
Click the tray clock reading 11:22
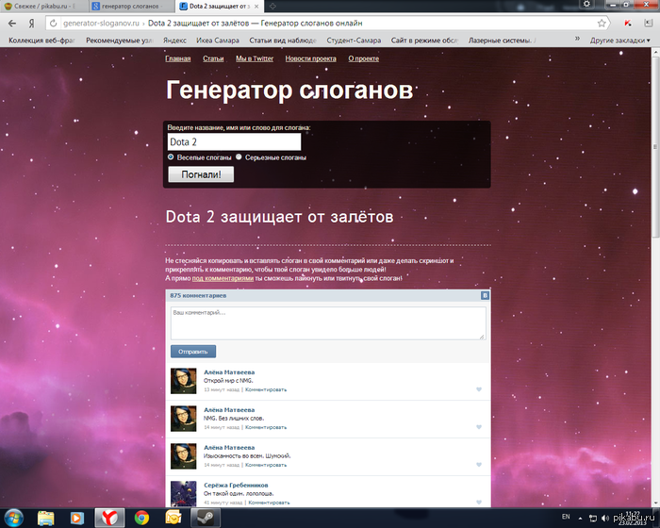[633, 515]
